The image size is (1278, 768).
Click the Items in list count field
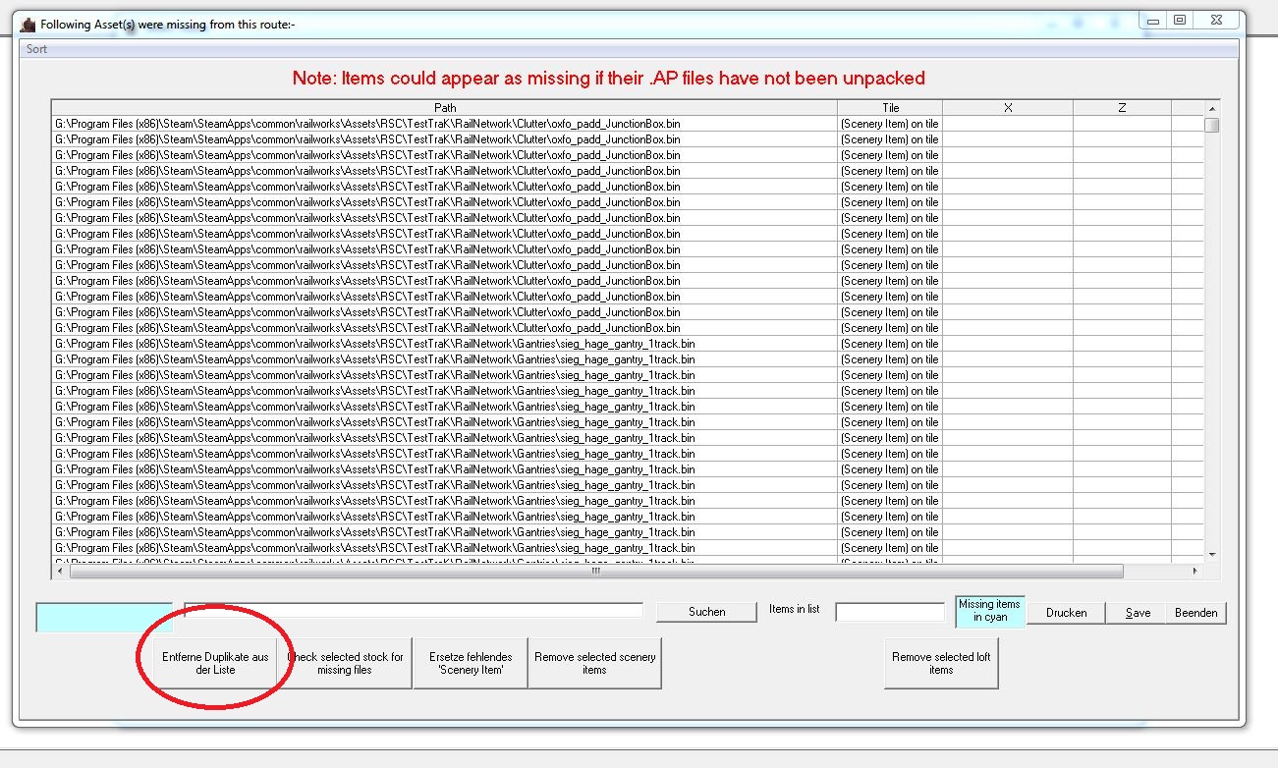(890, 612)
